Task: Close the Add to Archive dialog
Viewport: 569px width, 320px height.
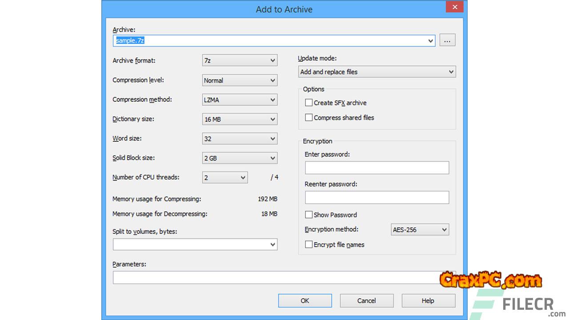Action: click(x=455, y=8)
